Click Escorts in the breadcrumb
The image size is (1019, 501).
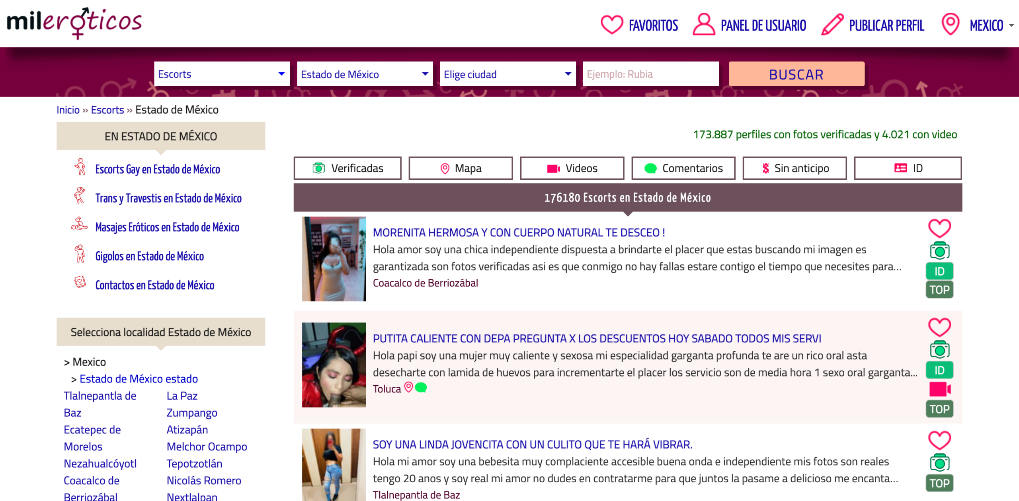click(107, 110)
